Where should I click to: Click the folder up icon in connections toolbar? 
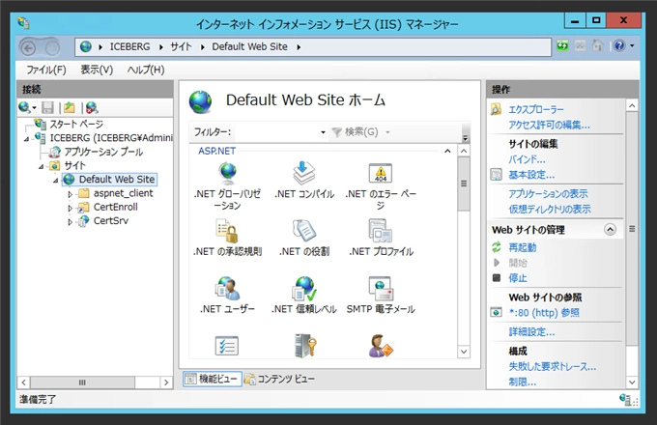pos(70,108)
